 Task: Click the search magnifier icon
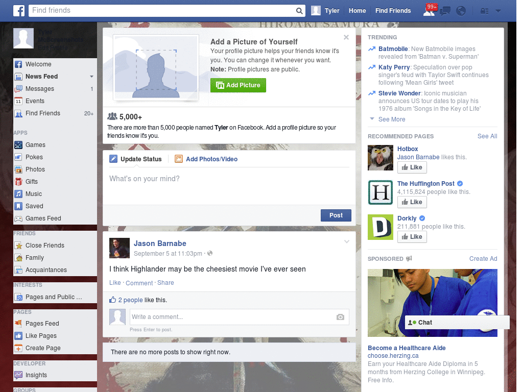(x=299, y=11)
